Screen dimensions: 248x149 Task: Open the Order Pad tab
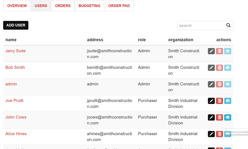(119, 6)
